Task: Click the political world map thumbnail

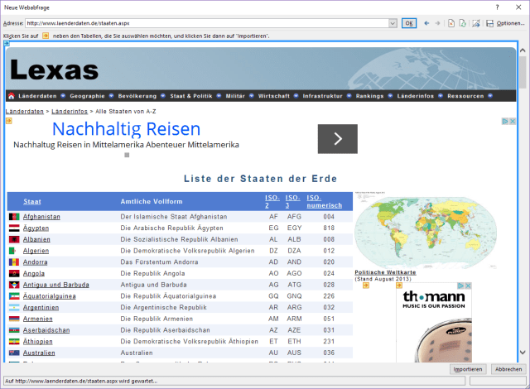Action: point(426,230)
